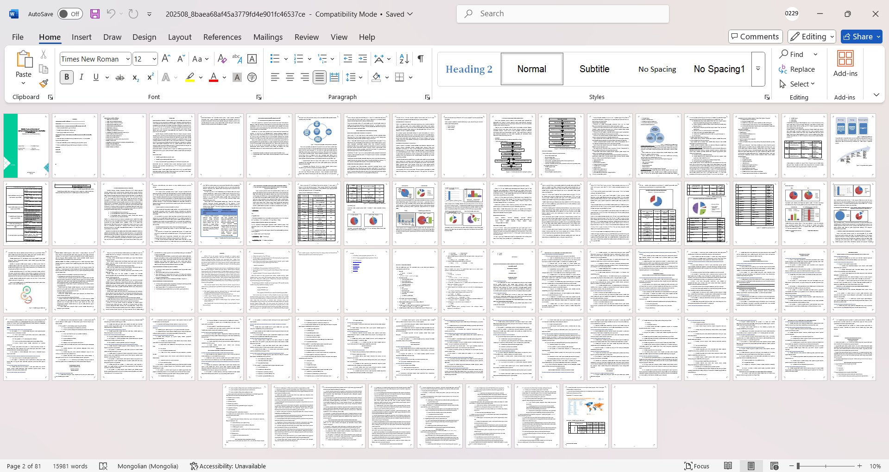Click the Comments button
This screenshot has height=472, width=889.
coord(756,37)
